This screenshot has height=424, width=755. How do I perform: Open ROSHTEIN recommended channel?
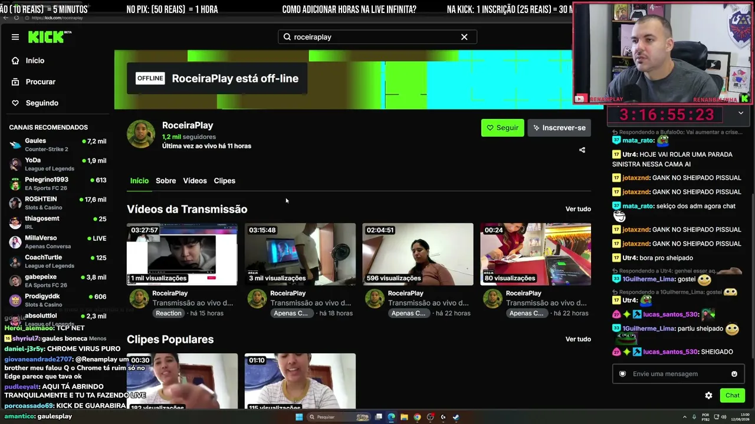58,203
